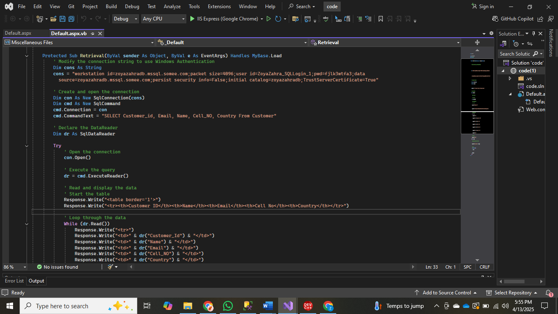Click the Search box in title bar
Screen dimensions: 558x314
[302, 7]
